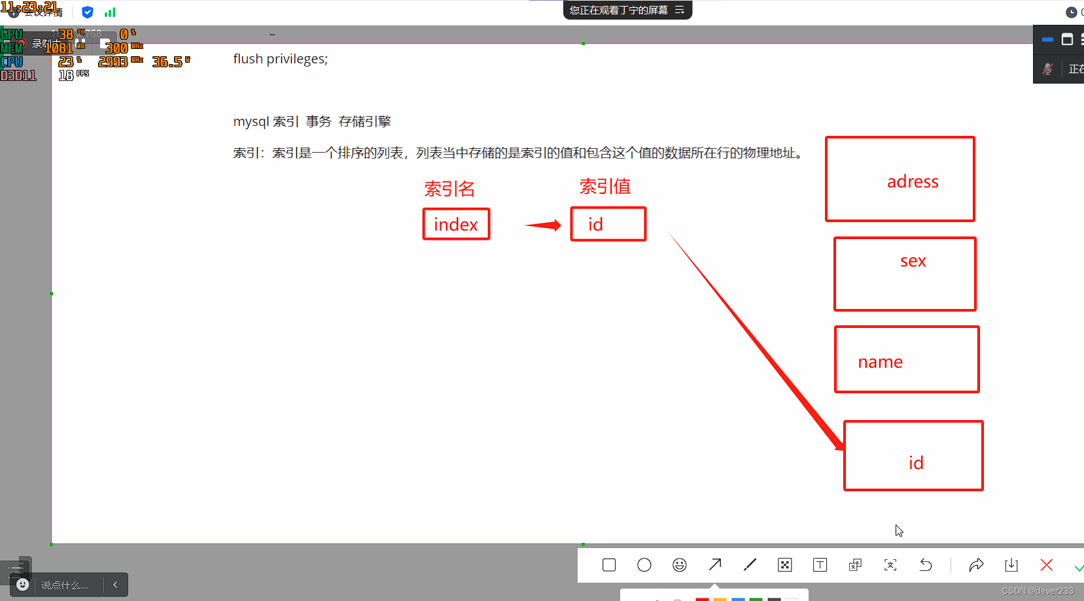
Task: Open the screen-sharing banner menu icon
Action: [x=680, y=10]
